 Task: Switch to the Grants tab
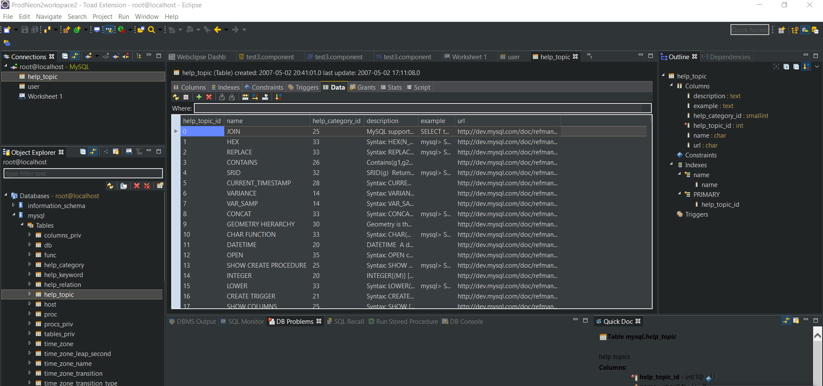(362, 87)
